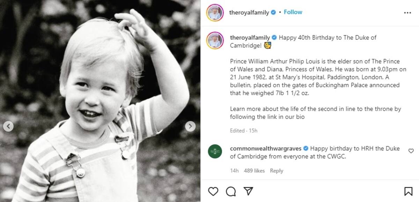
Task: Go to the next photo arrow
Action: tap(190, 126)
